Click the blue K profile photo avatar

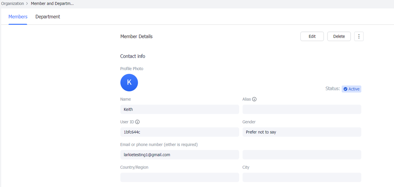(x=129, y=82)
